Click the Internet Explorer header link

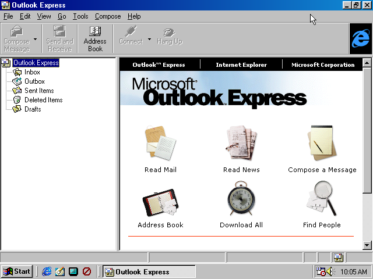pyautogui.click(x=241, y=65)
